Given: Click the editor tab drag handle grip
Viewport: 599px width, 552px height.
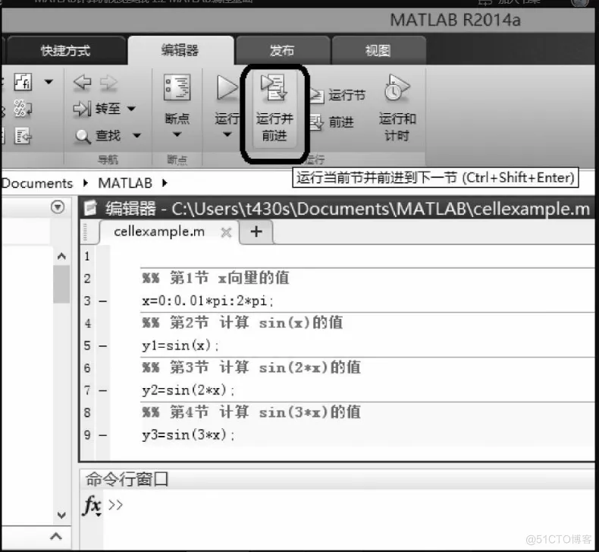Looking at the screenshot, I should pos(85,232).
